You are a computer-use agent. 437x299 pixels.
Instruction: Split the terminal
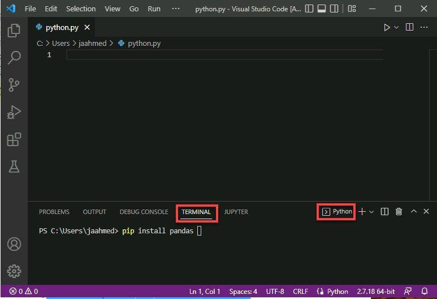coord(384,212)
